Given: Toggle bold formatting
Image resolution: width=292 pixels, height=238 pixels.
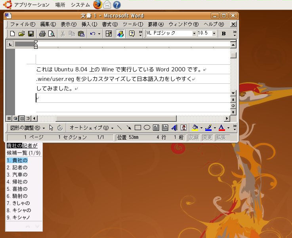Looking at the screenshot, I should click(x=224, y=34).
